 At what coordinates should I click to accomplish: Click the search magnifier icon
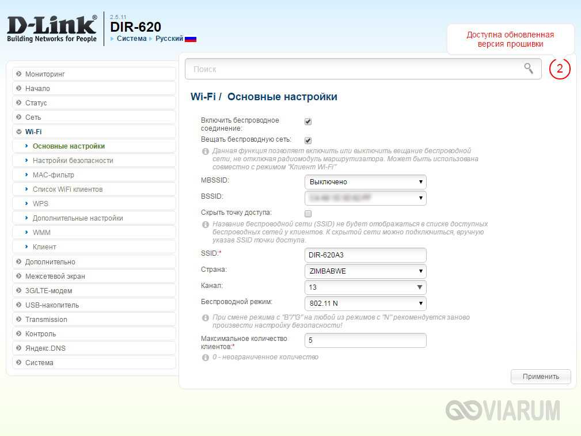point(529,68)
